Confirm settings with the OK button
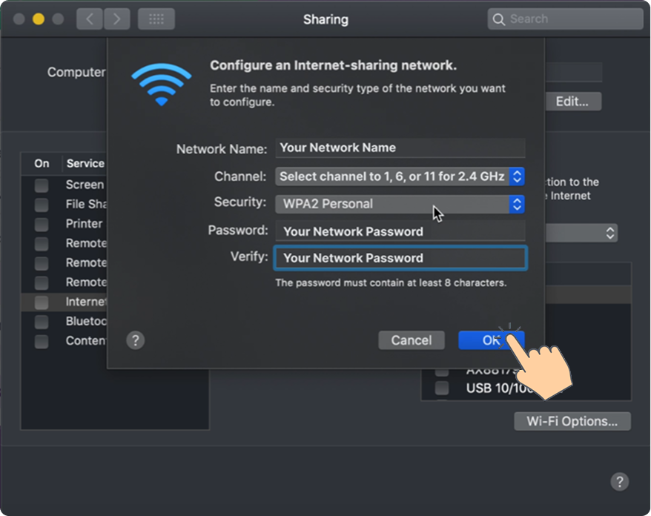Viewport: 651px width, 516px height. point(491,340)
